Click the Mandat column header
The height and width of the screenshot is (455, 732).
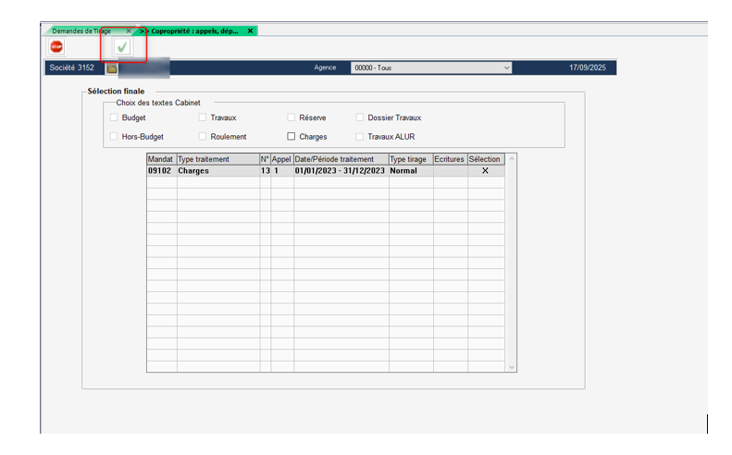[x=160, y=159]
